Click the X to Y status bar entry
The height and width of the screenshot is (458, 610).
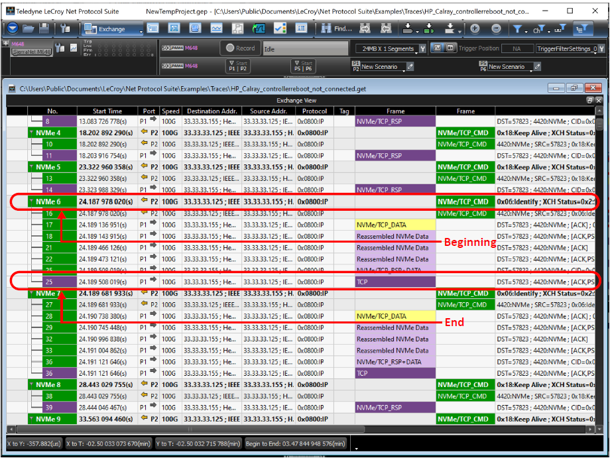[x=34, y=443]
